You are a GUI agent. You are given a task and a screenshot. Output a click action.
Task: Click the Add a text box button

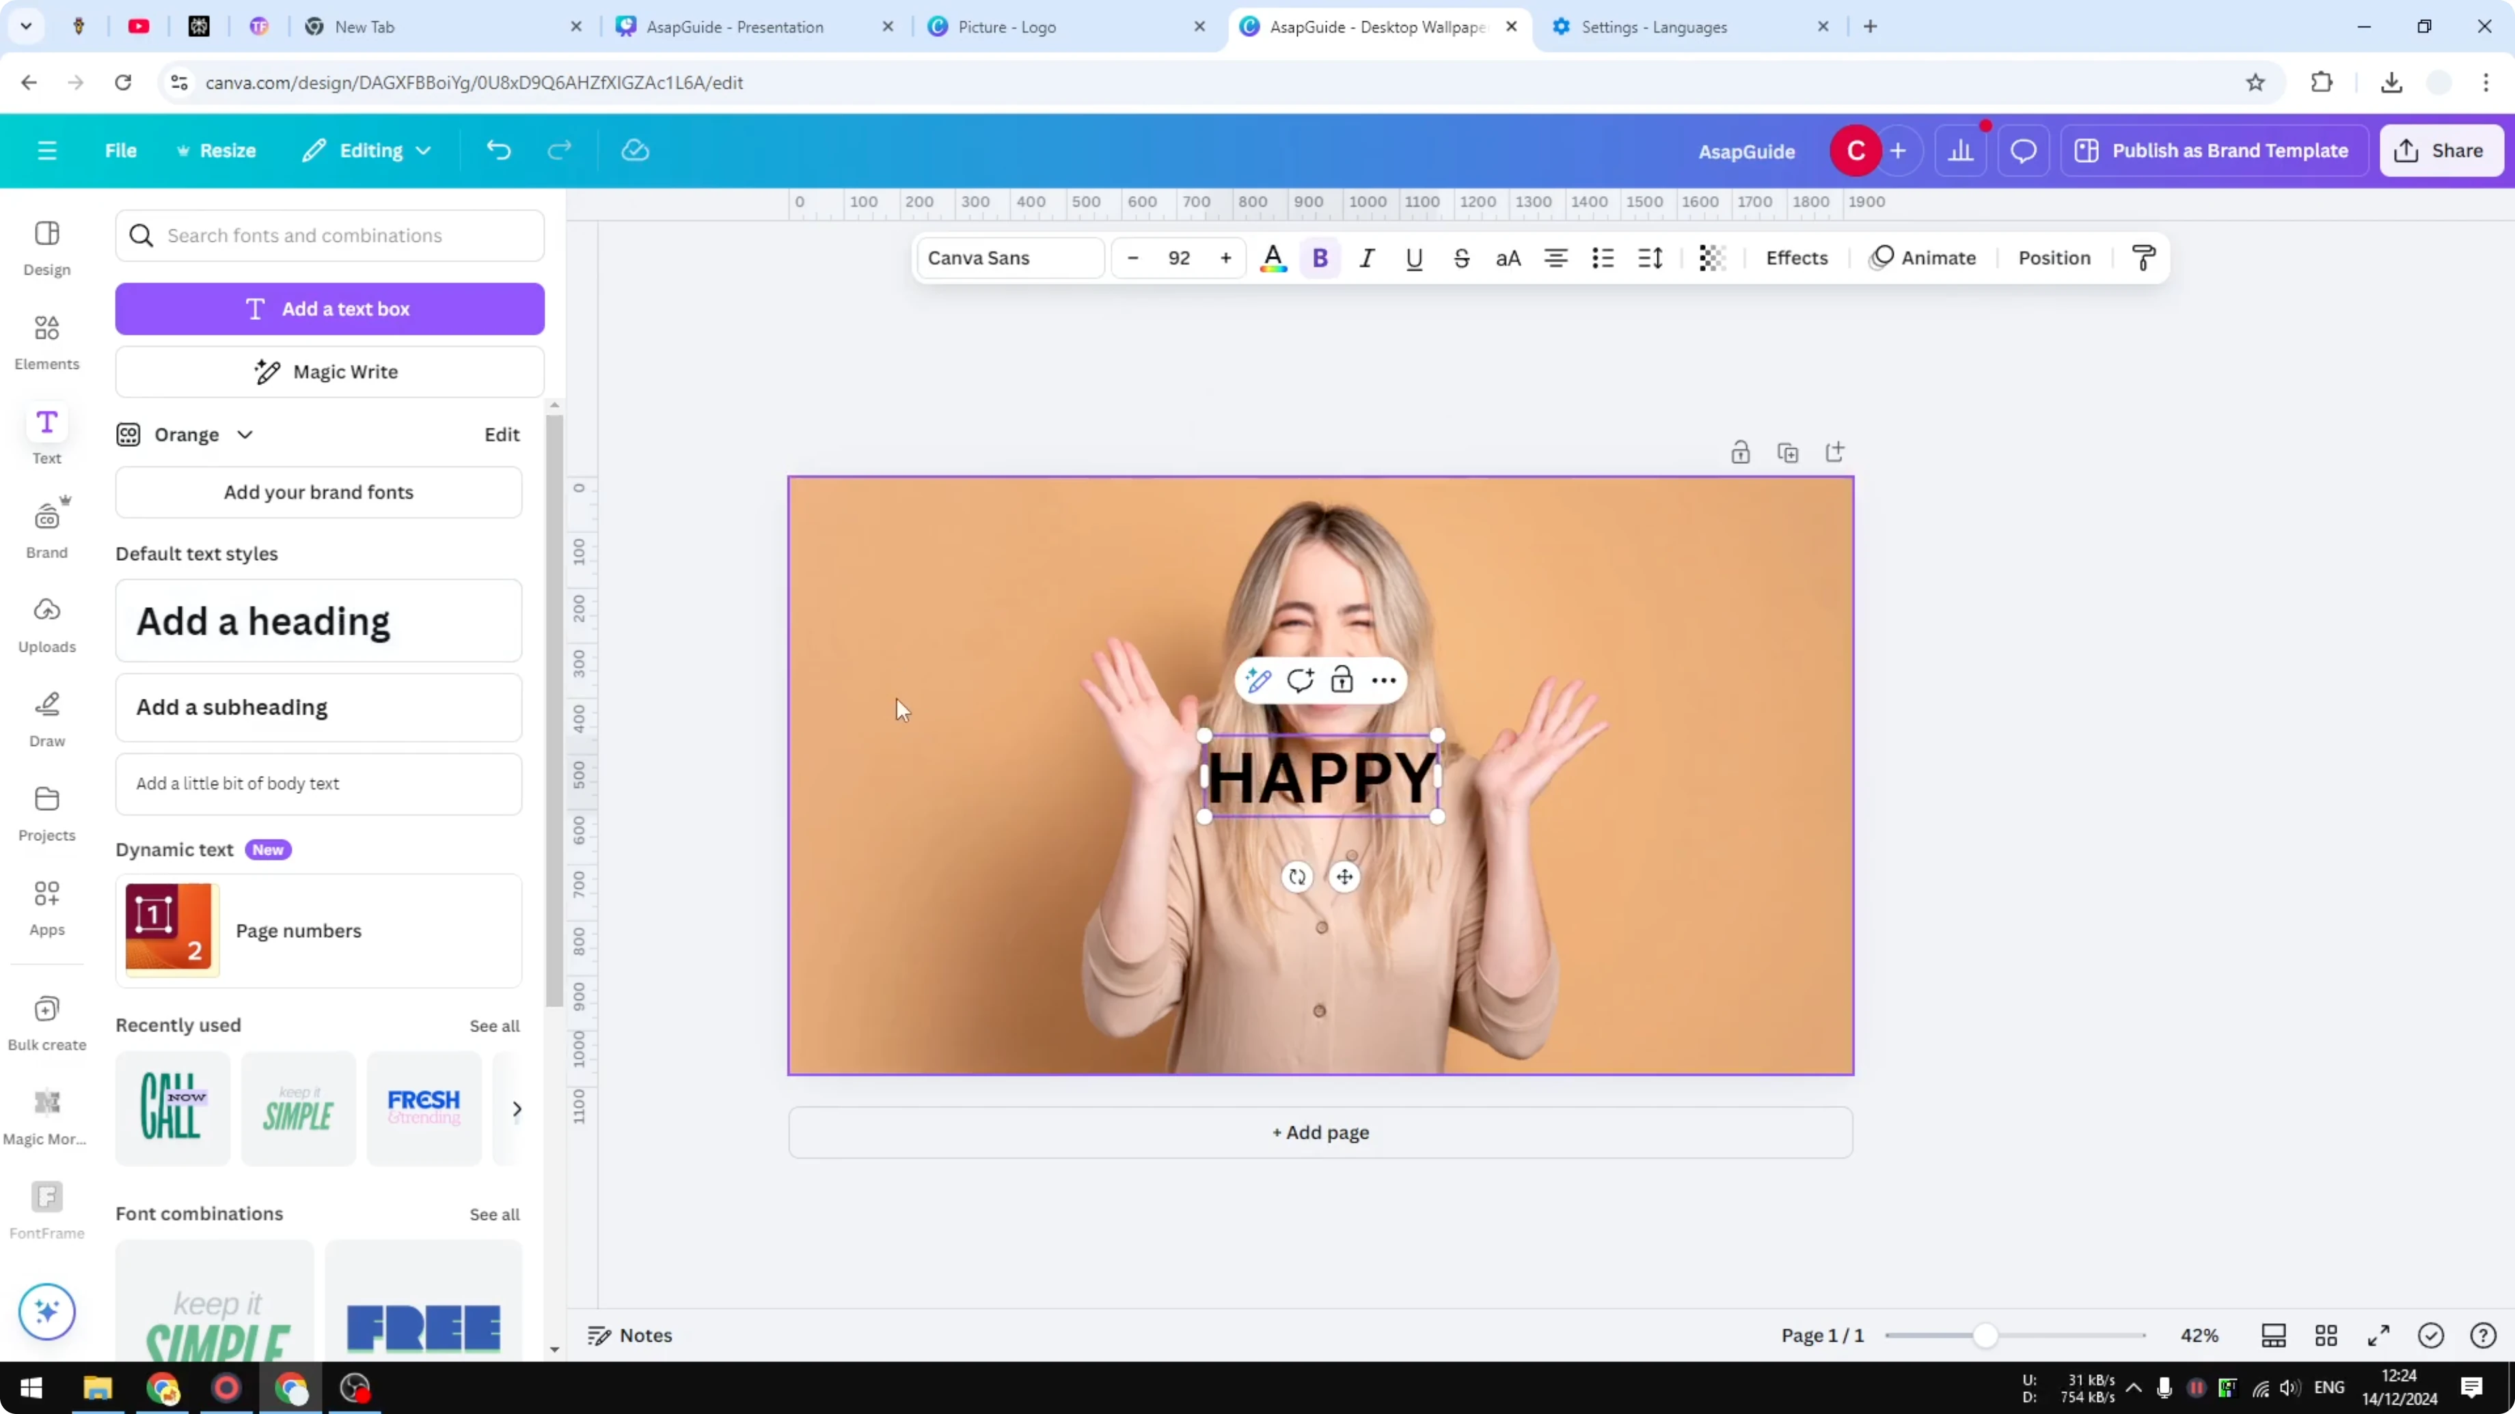[x=329, y=308]
